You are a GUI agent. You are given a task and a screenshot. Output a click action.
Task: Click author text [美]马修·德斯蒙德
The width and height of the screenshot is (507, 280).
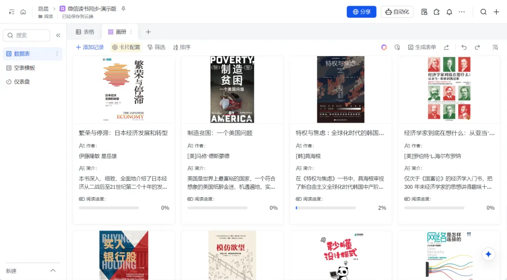point(208,156)
